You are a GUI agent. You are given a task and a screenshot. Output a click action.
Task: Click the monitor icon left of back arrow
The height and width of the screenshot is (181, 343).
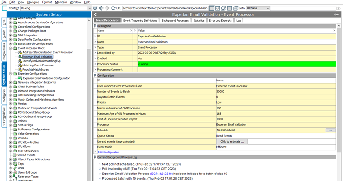(95, 8)
